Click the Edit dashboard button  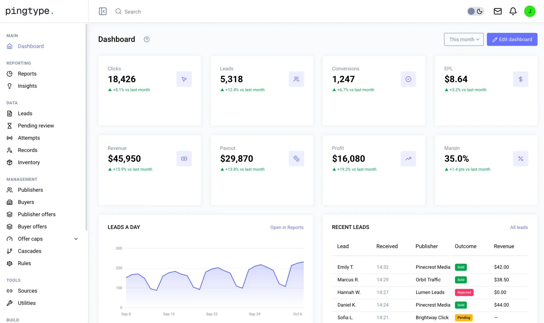(x=512, y=39)
